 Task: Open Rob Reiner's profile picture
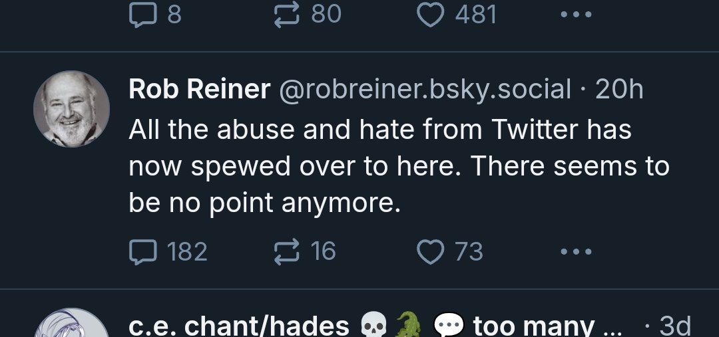coord(71,108)
